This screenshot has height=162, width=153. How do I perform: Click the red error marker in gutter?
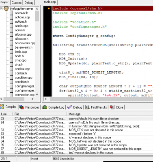tap(49, 9)
